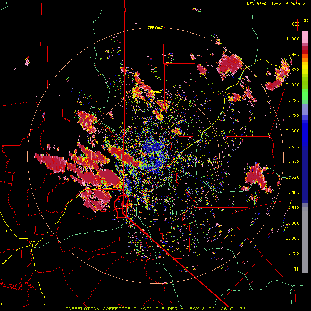Click the 0.573 scale value

tap(293, 162)
